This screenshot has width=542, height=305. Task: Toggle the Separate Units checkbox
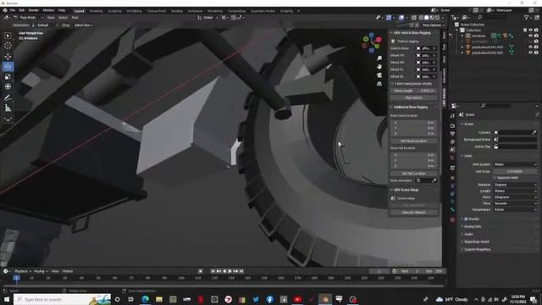(x=495, y=178)
